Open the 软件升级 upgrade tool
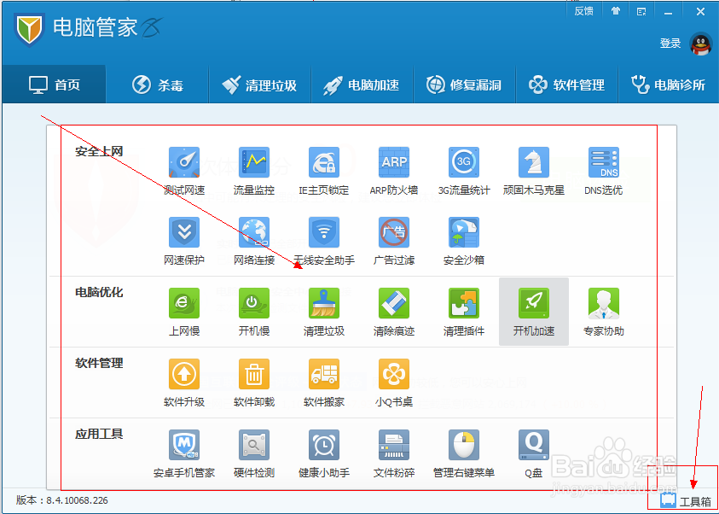Viewport: 719px width, 514px height. click(184, 383)
